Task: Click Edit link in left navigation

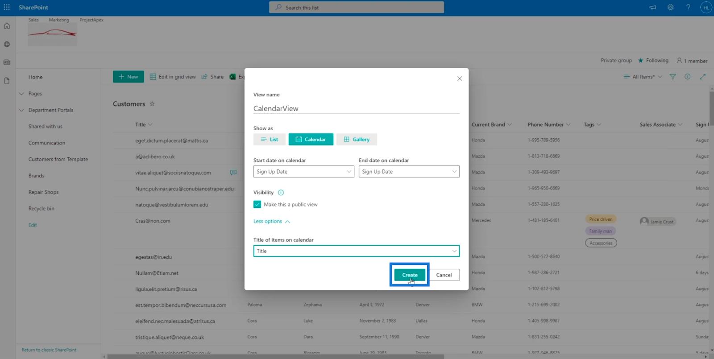Action: (33, 225)
